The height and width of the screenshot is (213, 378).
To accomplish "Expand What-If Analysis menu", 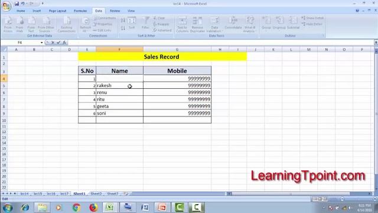I will coord(249,30).
